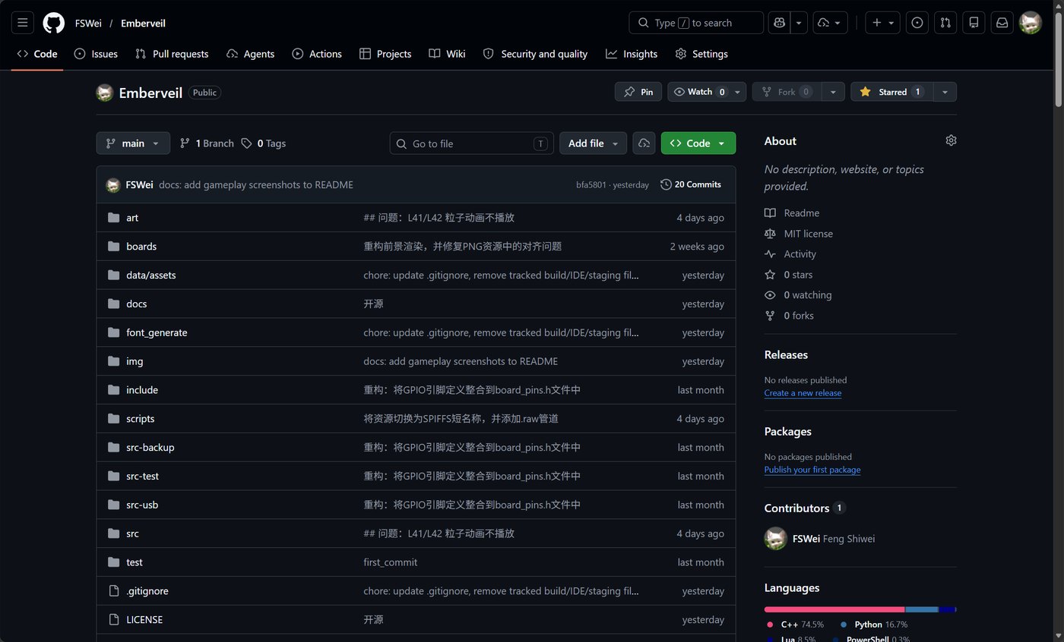1064x642 pixels.
Task: Pin the Emberveil repository
Action: point(638,92)
